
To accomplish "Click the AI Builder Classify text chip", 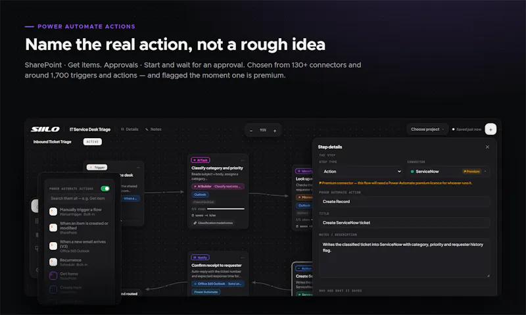I will point(218,187).
